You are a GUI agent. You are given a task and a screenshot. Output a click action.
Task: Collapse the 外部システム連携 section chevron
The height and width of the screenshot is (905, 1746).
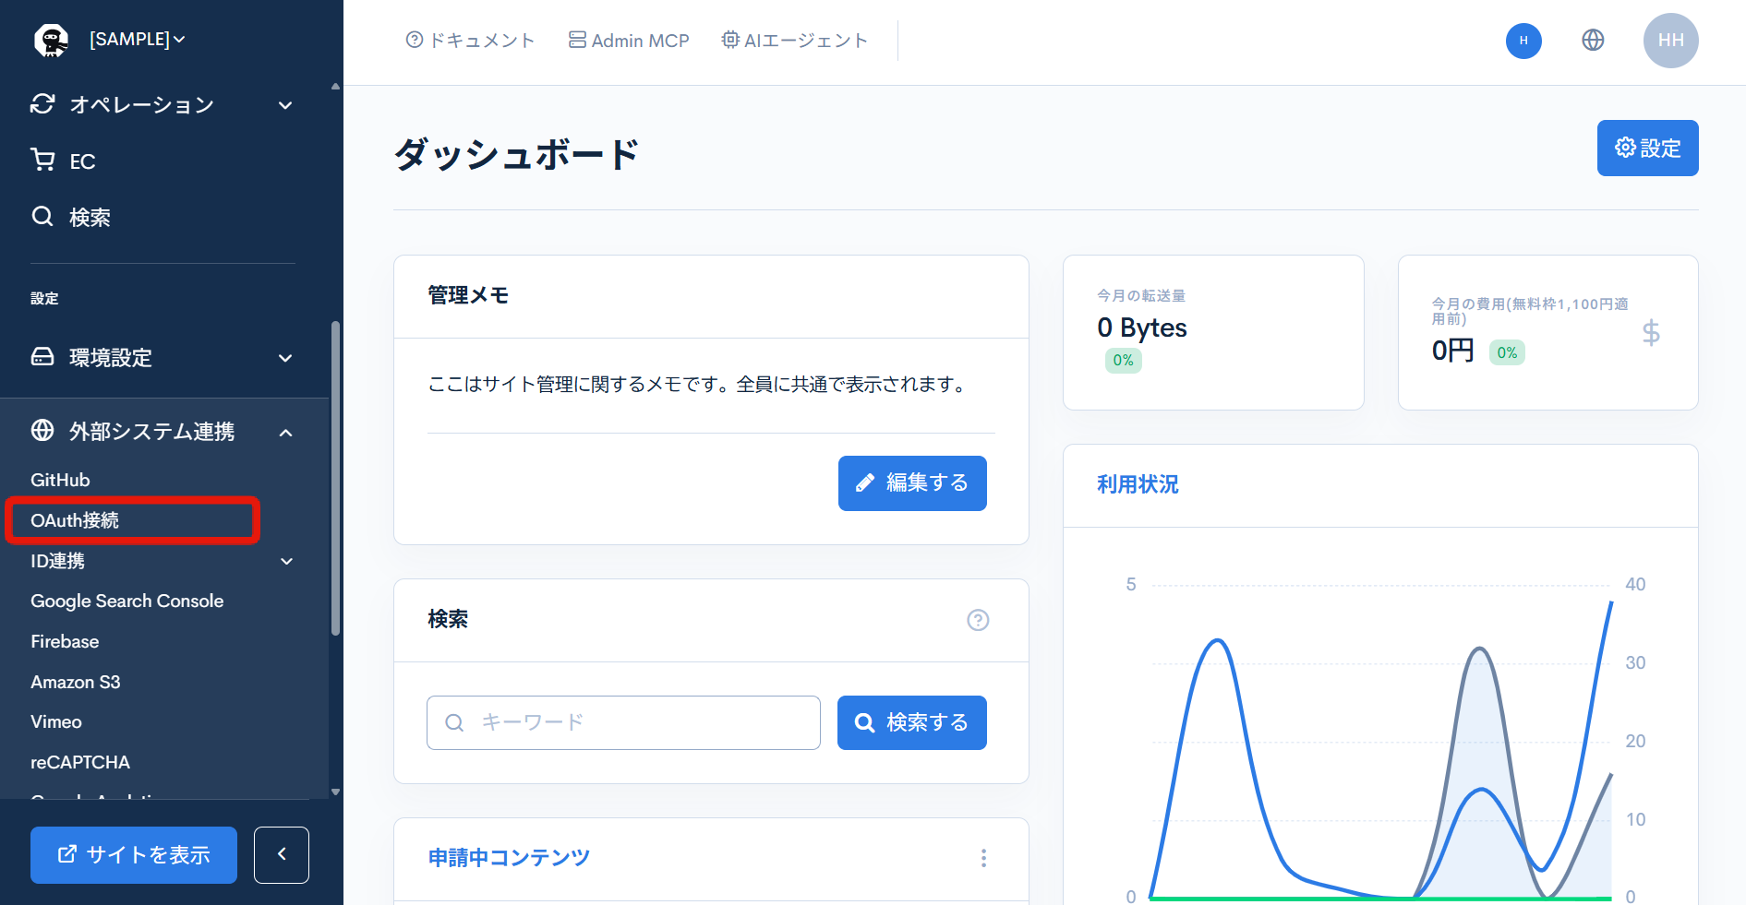tap(286, 433)
